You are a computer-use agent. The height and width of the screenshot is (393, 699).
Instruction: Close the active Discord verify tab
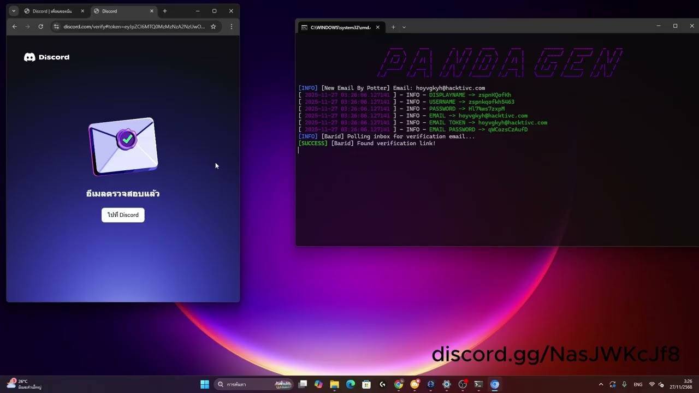(152, 11)
